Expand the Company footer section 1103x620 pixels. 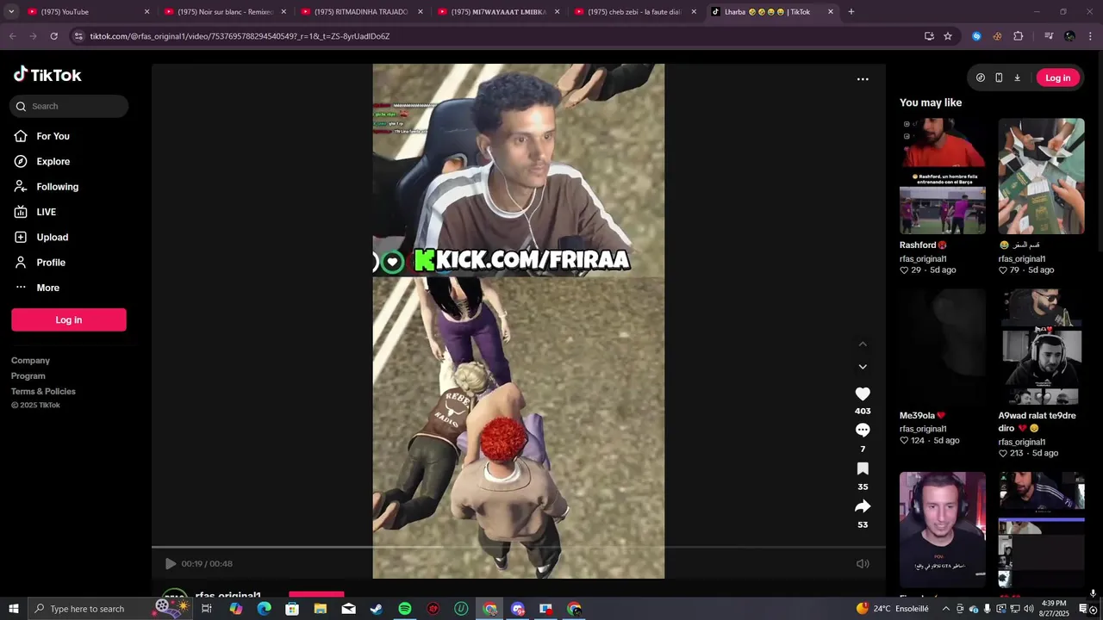pyautogui.click(x=30, y=361)
